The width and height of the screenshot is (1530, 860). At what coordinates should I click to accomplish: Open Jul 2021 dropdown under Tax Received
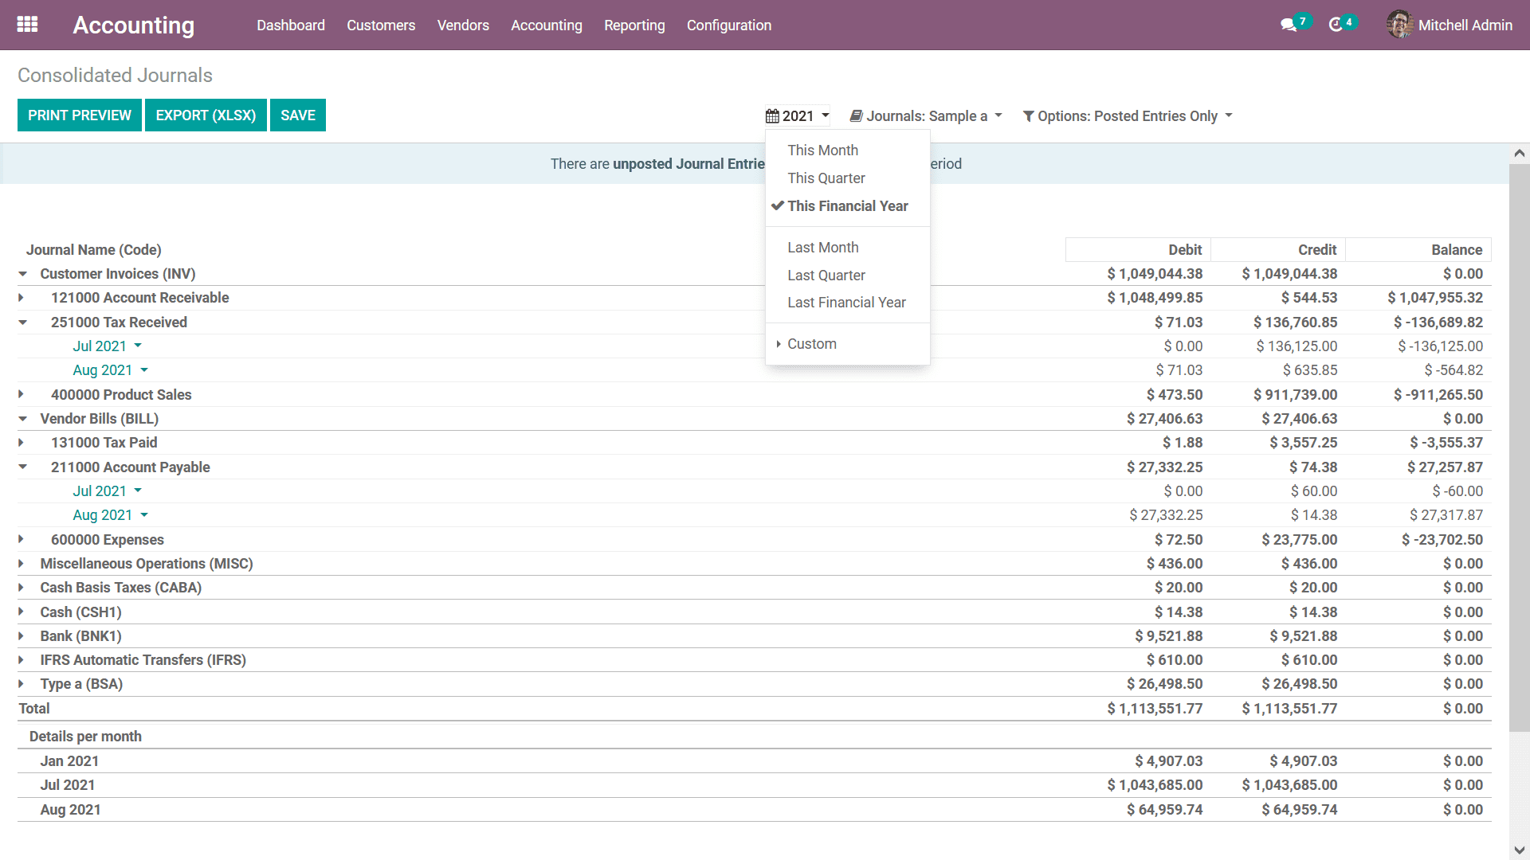pyautogui.click(x=107, y=346)
